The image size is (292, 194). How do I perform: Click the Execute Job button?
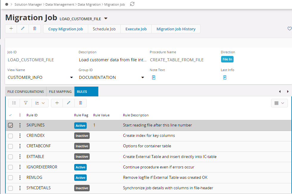[136, 29]
